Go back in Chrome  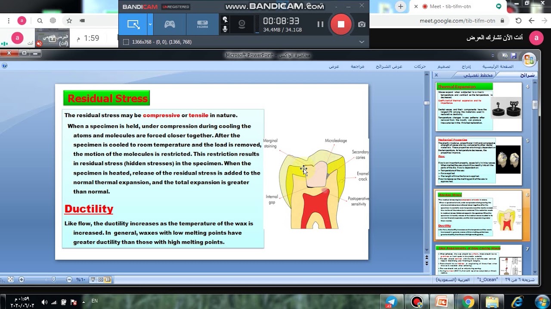[532, 21]
